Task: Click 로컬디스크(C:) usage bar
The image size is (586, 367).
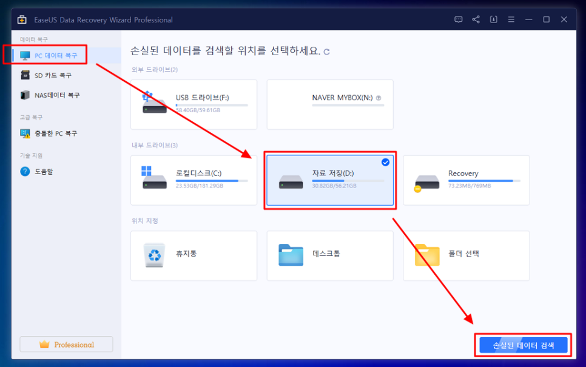Action: (x=212, y=181)
